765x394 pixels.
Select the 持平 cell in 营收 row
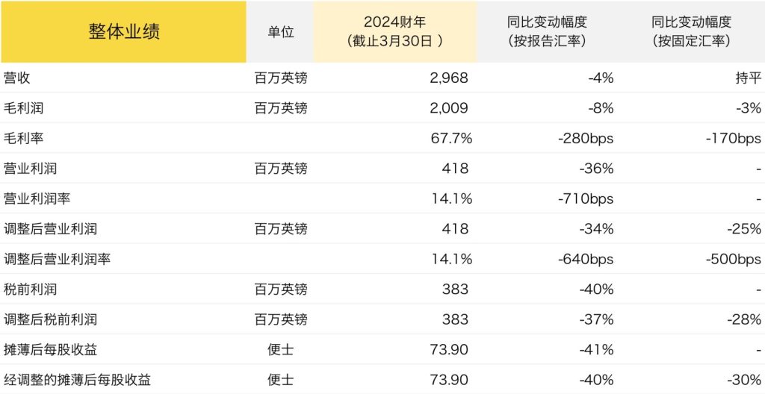pyautogui.click(x=746, y=78)
